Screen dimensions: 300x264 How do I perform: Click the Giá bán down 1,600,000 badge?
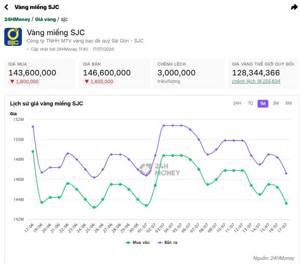[x=99, y=81]
